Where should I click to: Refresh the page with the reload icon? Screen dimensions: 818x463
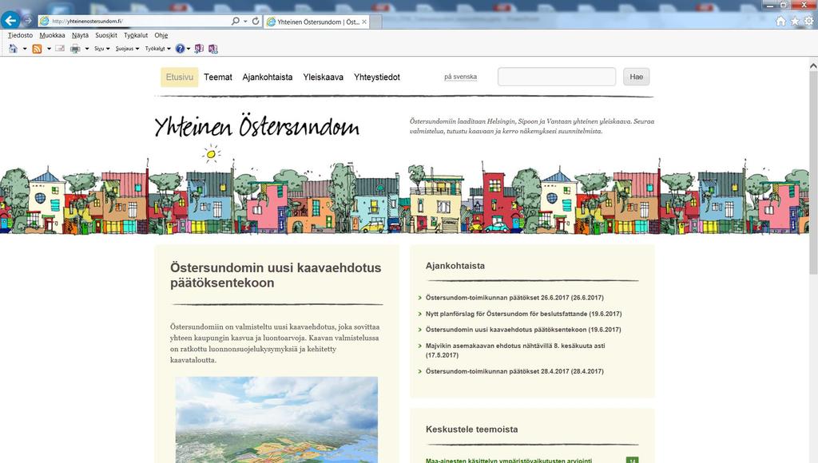(256, 21)
